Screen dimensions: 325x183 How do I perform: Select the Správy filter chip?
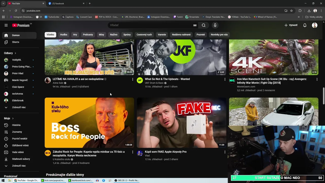[127, 35]
